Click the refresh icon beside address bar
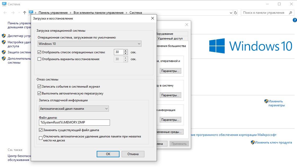 236,13
